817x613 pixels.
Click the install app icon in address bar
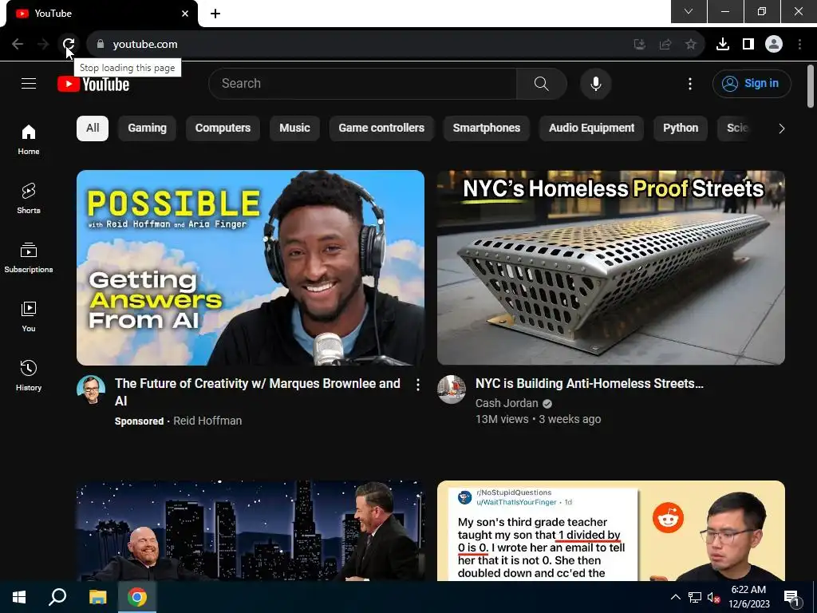(x=639, y=45)
